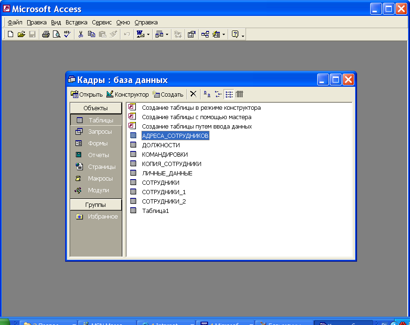
Task: Click the Format Painter brush icon
Action: (113, 34)
